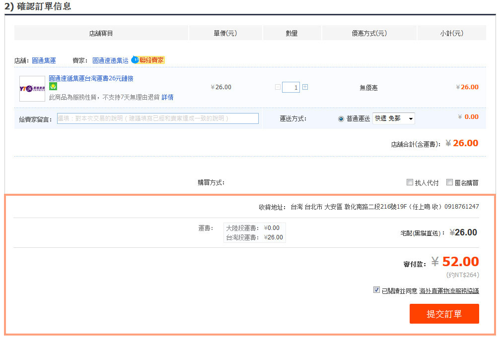Open the 快遞 免郵 shipping dropdown

click(x=393, y=118)
